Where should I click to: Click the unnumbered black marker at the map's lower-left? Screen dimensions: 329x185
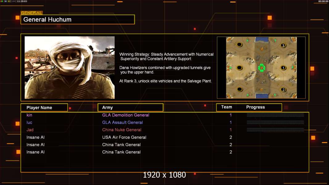pyautogui.click(x=239, y=89)
